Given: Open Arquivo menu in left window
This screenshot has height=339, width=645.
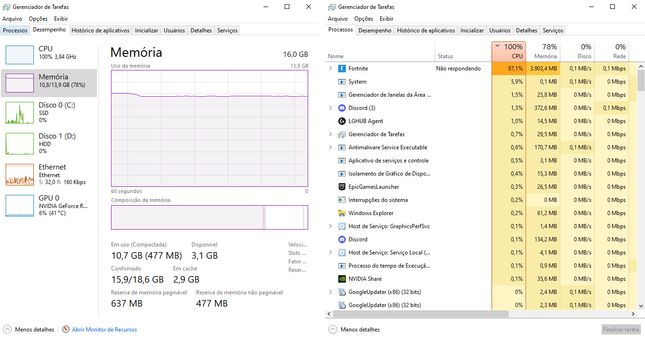Looking at the screenshot, I should (x=12, y=19).
